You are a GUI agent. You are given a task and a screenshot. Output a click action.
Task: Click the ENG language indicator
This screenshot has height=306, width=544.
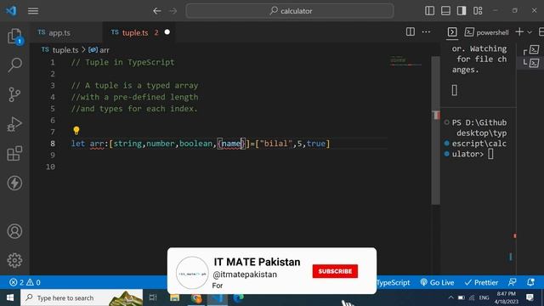tap(484, 297)
